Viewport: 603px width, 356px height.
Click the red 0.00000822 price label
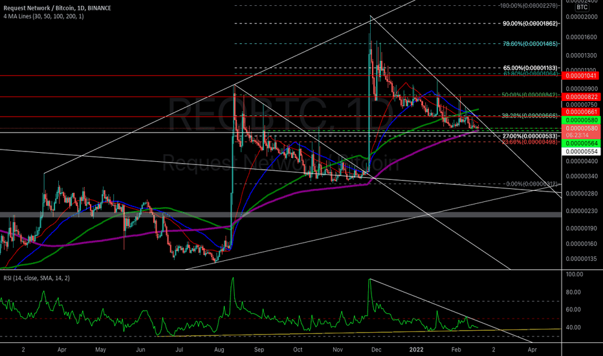(x=582, y=97)
